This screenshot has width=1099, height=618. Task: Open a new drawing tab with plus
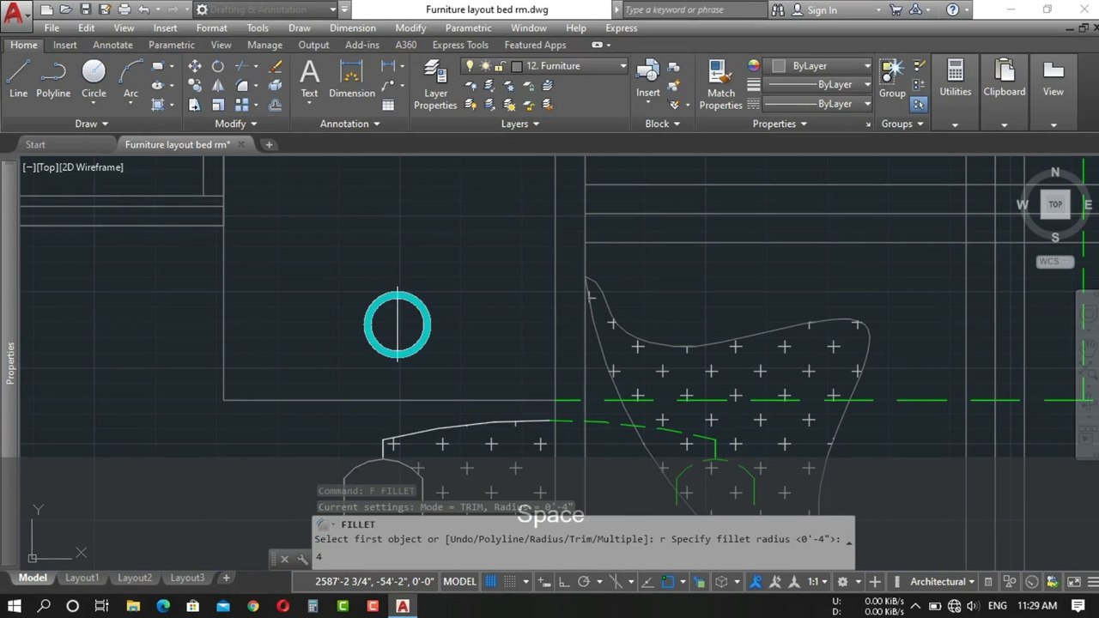pyautogui.click(x=269, y=144)
